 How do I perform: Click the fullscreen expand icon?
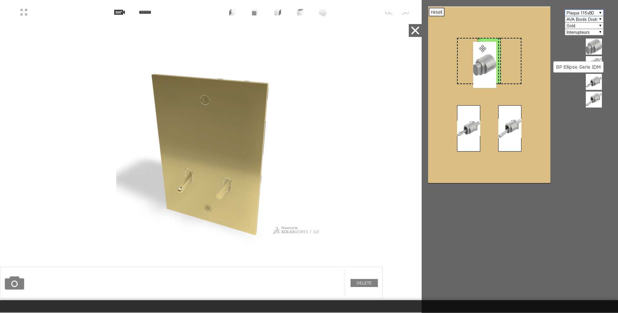pyautogui.click(x=24, y=12)
